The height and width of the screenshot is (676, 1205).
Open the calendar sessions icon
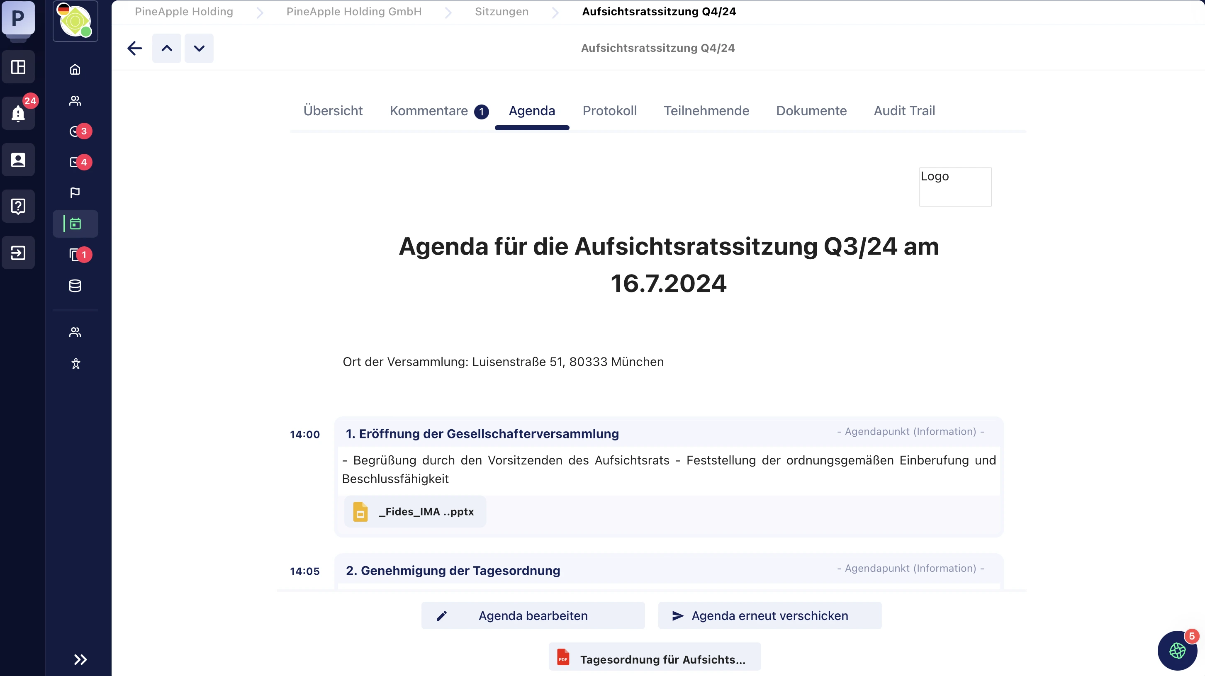pos(75,224)
